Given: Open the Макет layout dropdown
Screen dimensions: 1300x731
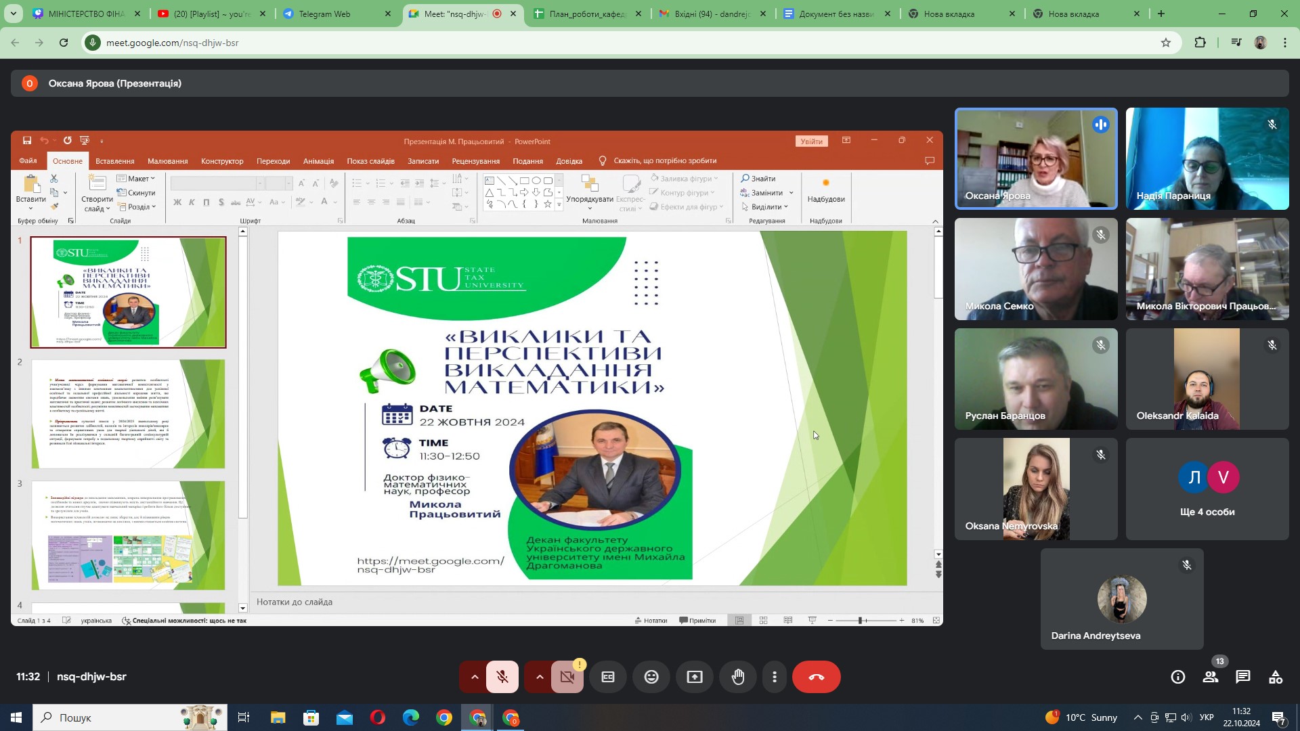Looking at the screenshot, I should [136, 179].
